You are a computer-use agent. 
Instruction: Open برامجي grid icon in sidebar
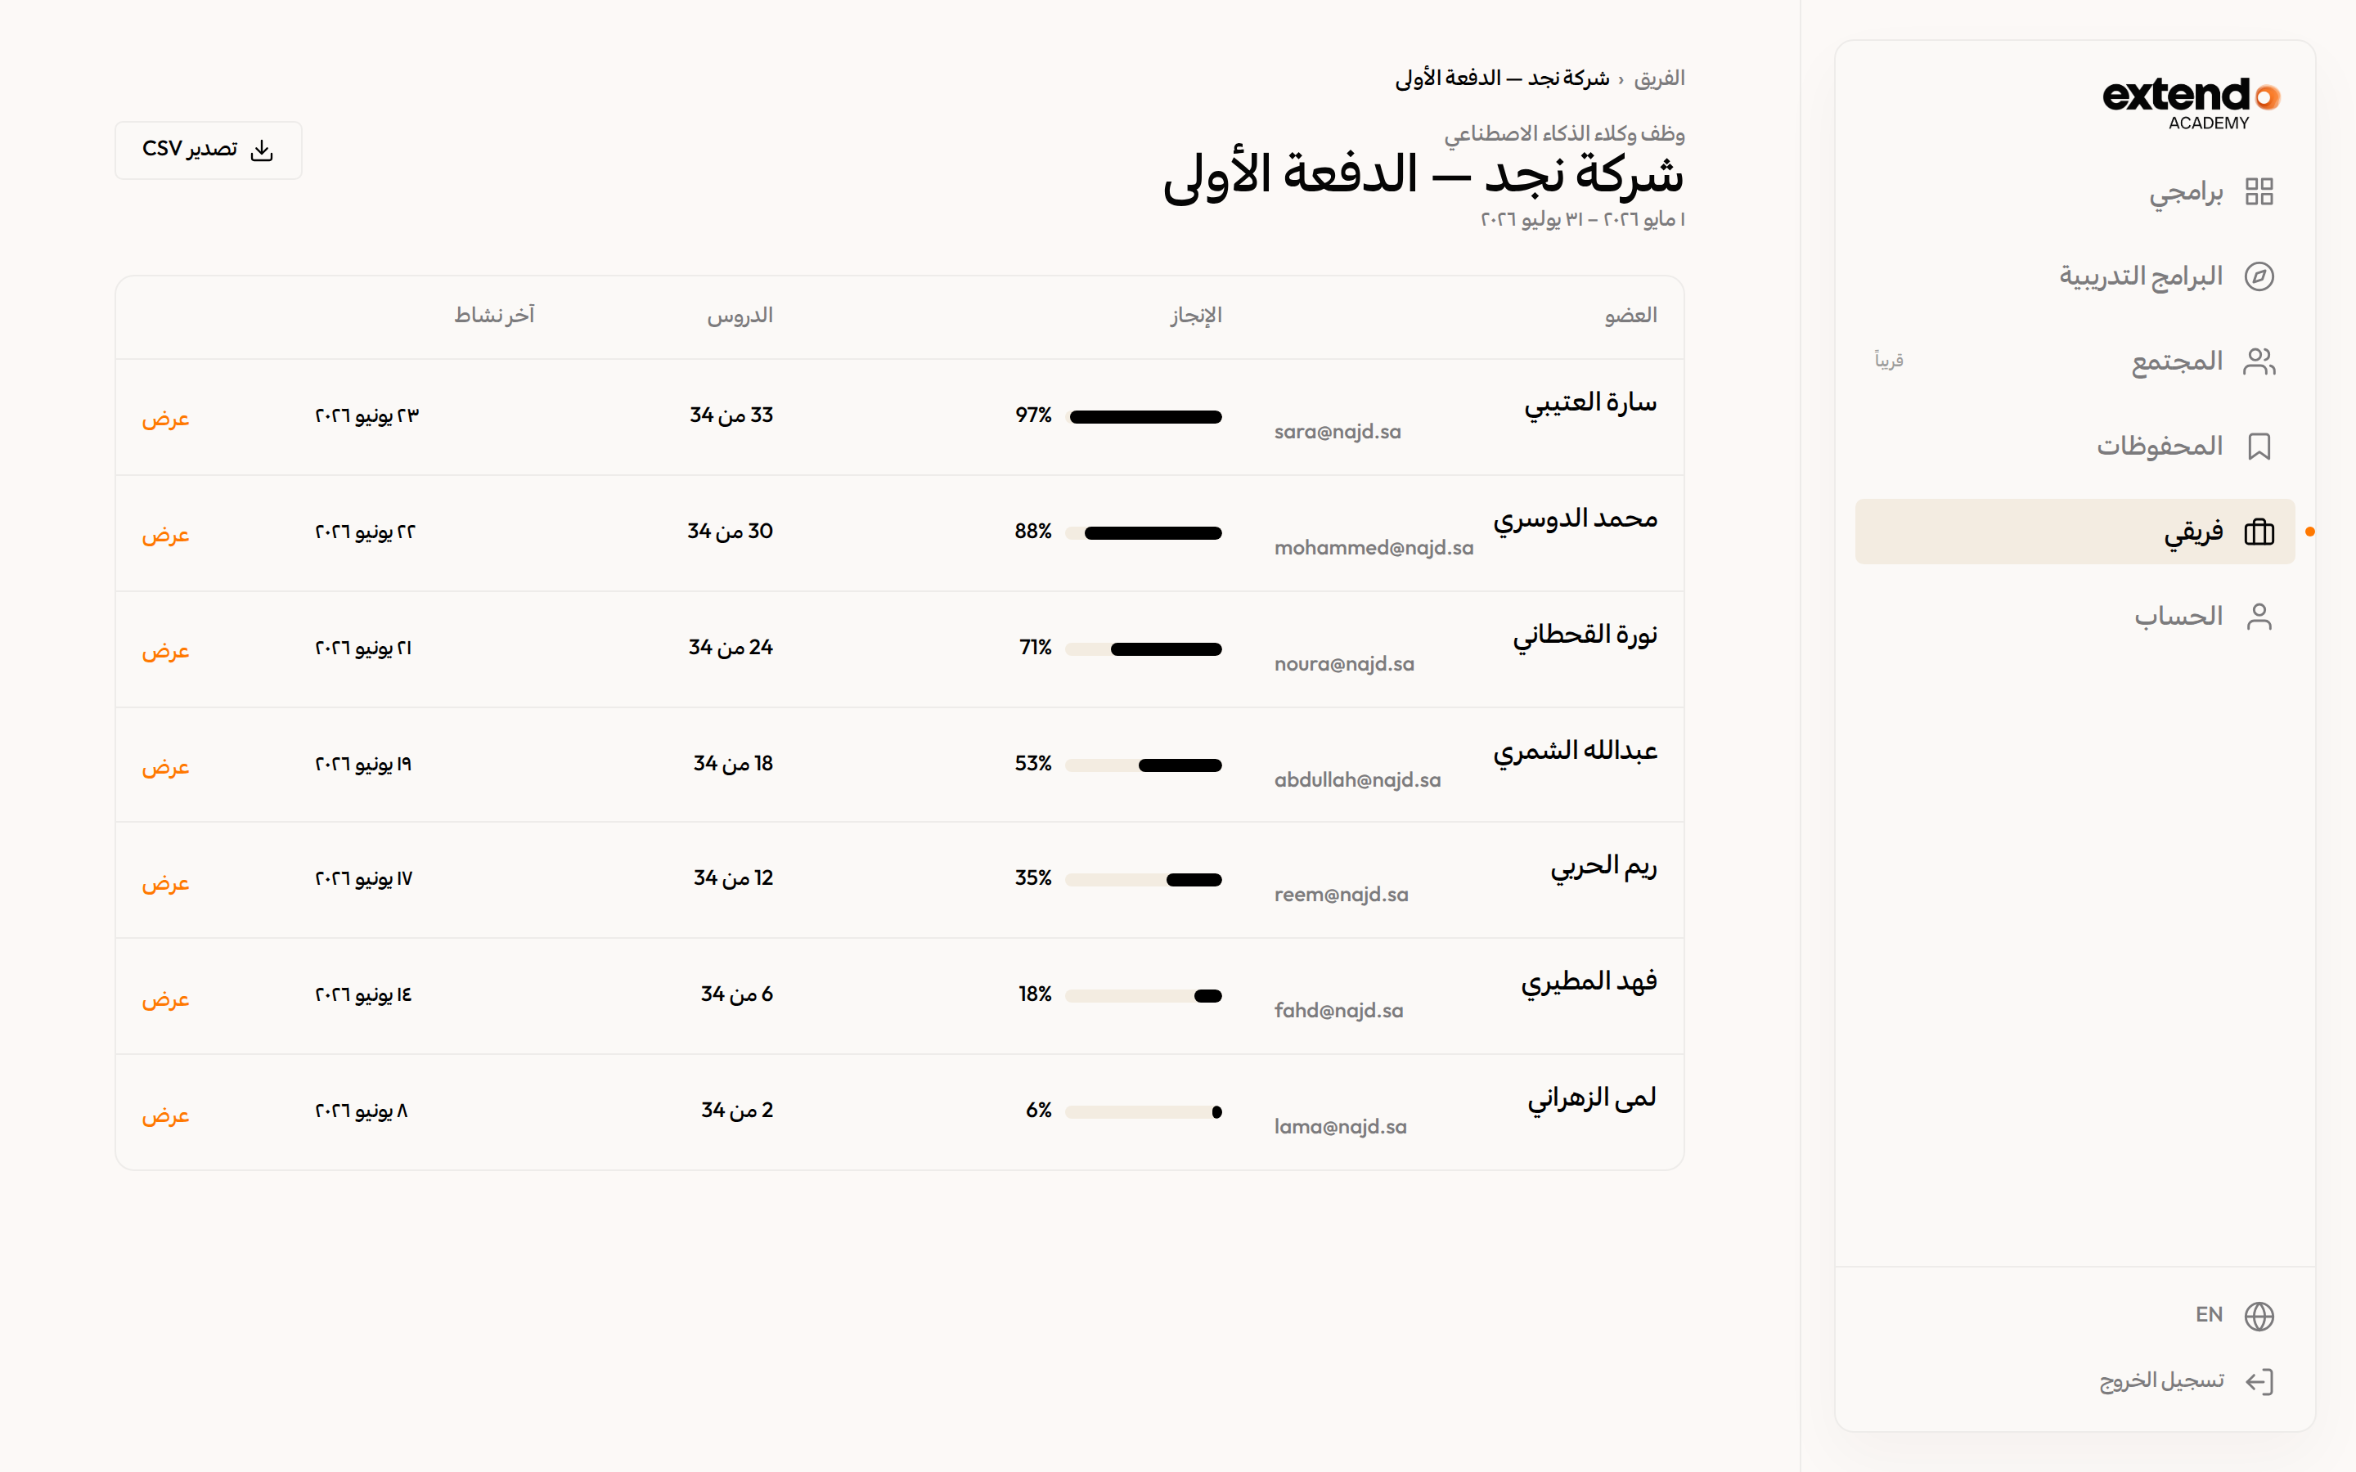pos(2259,192)
